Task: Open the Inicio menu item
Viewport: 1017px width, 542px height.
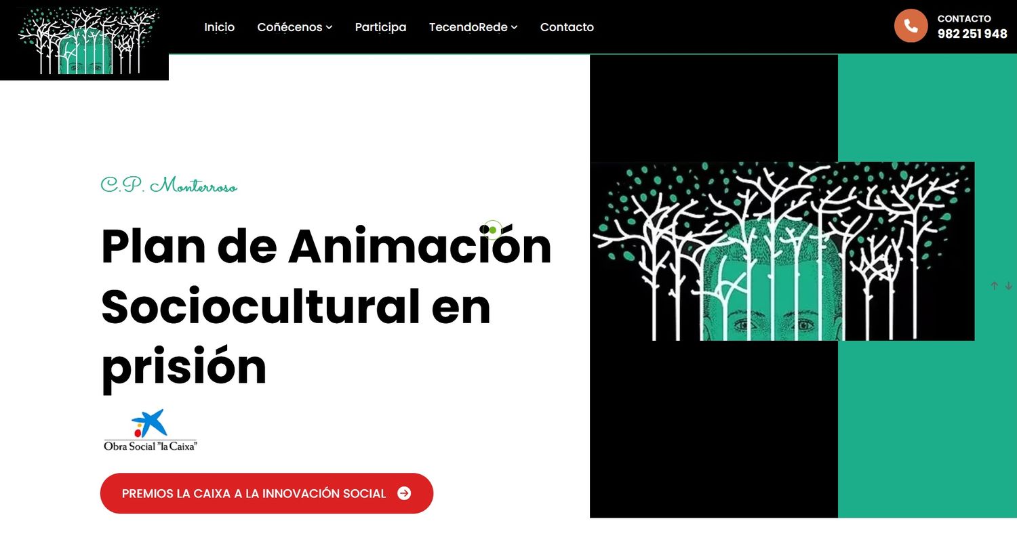Action: (x=219, y=27)
